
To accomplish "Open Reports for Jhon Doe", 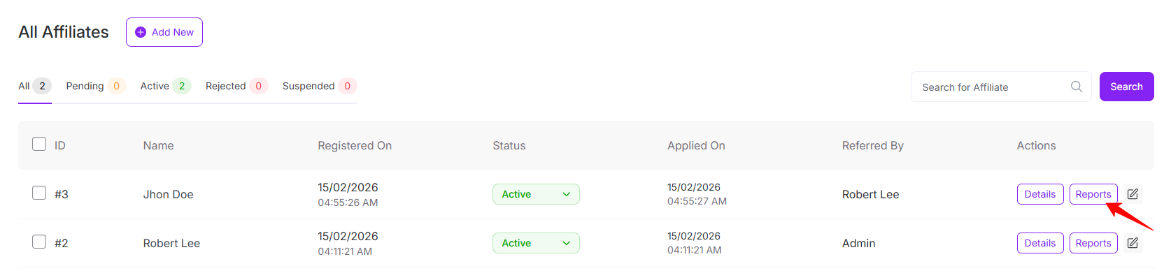I will (1093, 194).
